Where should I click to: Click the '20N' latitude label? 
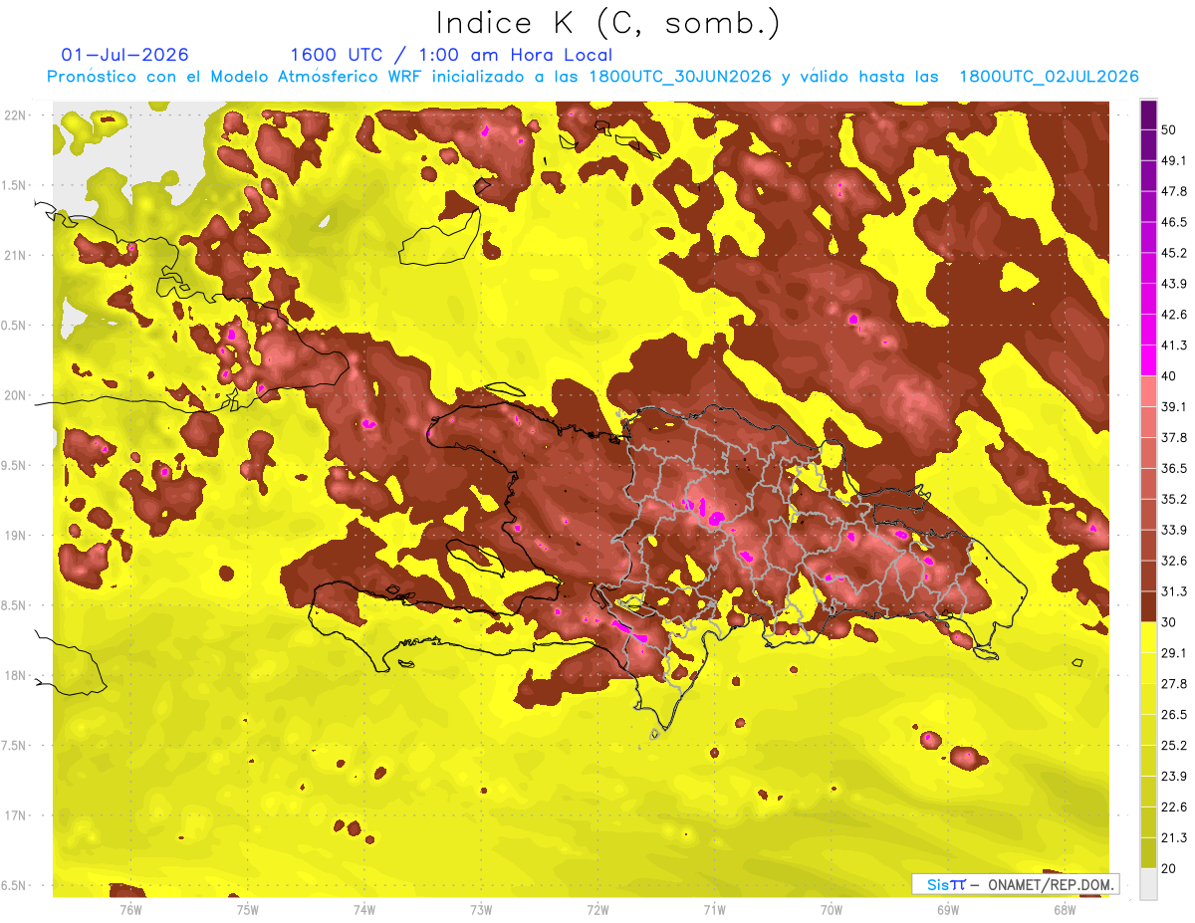click(x=16, y=395)
